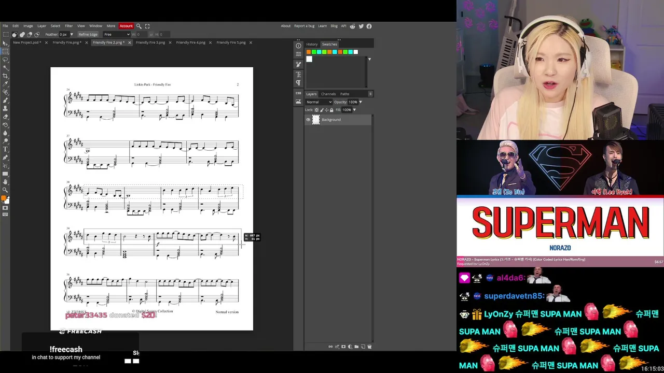Select the Rectangle shape tool

pyautogui.click(x=5, y=174)
